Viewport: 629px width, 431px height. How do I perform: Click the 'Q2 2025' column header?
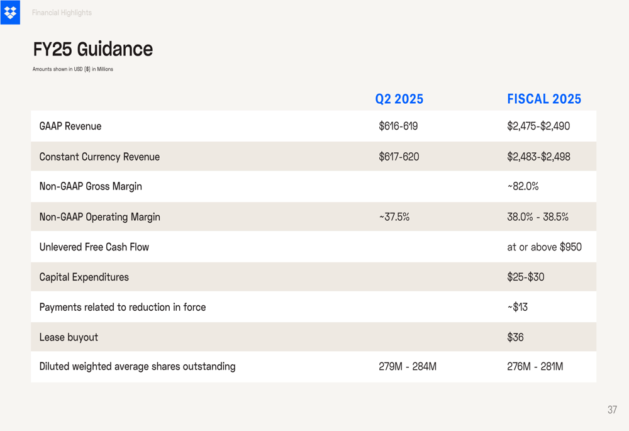click(x=399, y=99)
